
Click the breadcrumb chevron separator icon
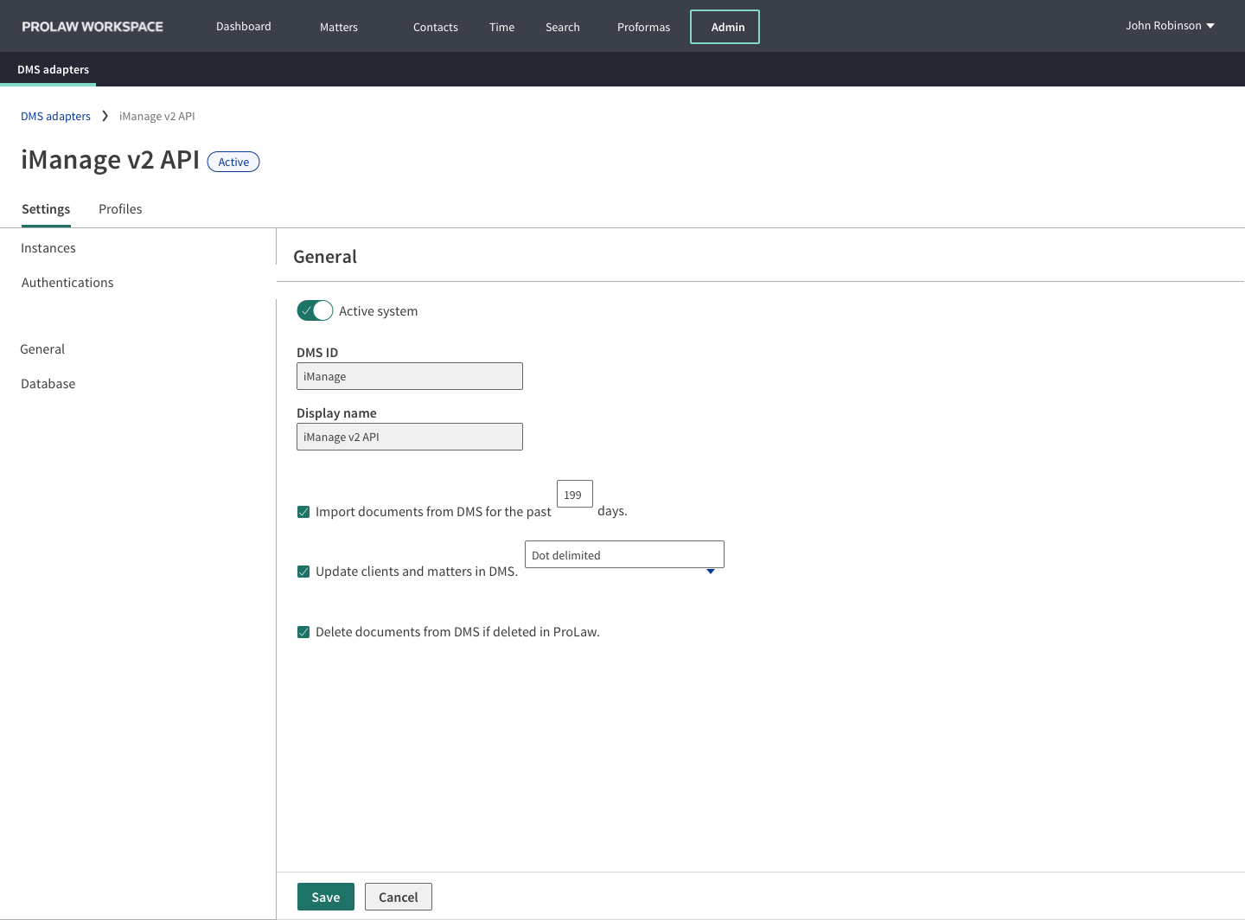click(x=105, y=116)
